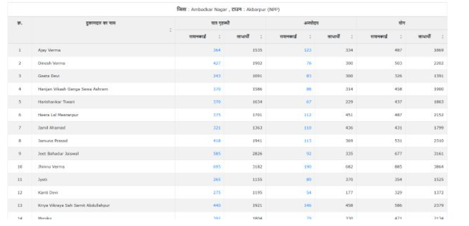The image size is (469, 226).
Task: Sort by अन्त्योदय राशनकार्ड column icon
Action: [310, 37]
